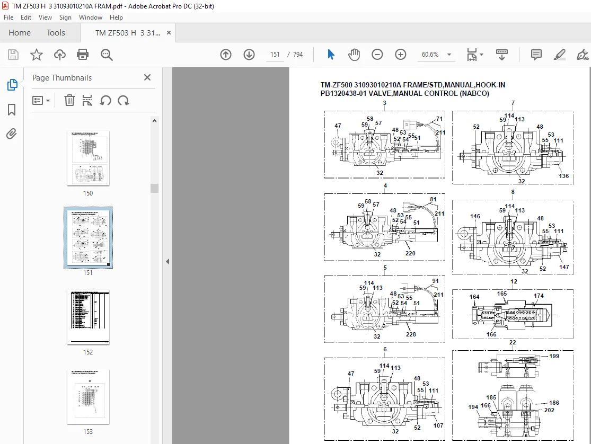Open the Help menu
Screen dimensions: 591x444
116,17
